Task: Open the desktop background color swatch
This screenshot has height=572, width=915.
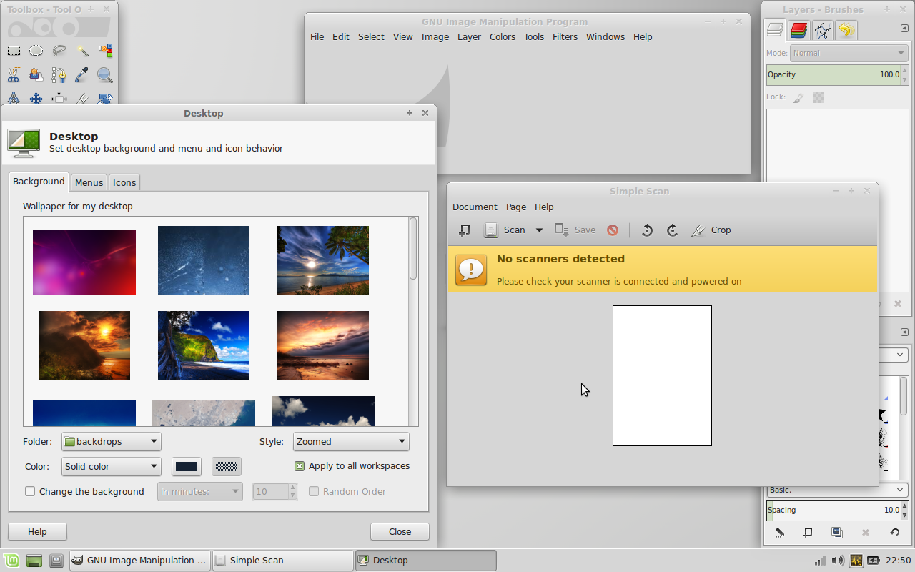Action: pos(187,466)
